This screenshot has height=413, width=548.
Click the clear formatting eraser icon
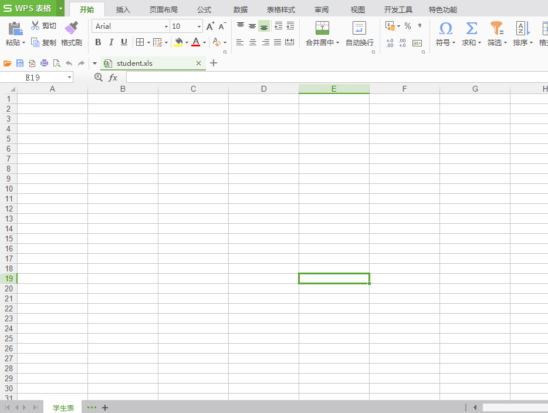[217, 42]
